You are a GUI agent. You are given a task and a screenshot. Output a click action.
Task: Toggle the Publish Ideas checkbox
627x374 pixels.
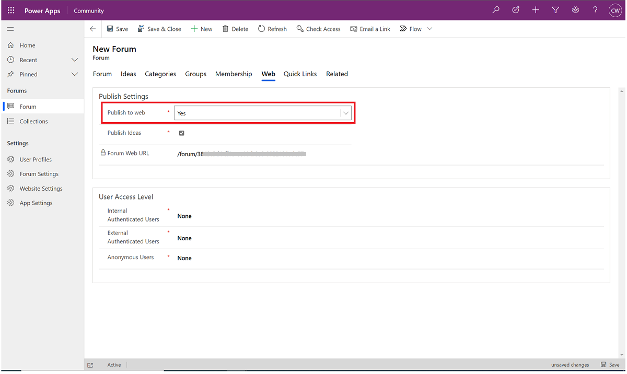pyautogui.click(x=182, y=133)
